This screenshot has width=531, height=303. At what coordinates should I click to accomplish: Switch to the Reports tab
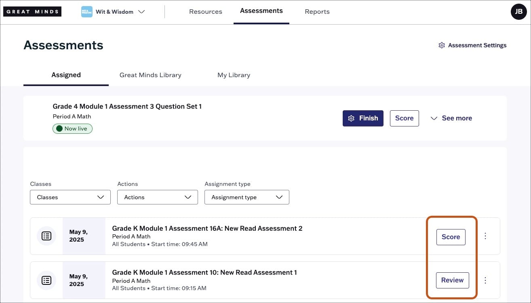click(x=317, y=11)
